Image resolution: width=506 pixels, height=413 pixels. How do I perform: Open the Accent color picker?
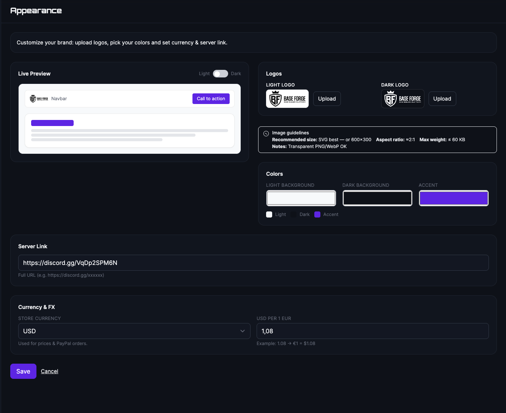[x=454, y=198]
